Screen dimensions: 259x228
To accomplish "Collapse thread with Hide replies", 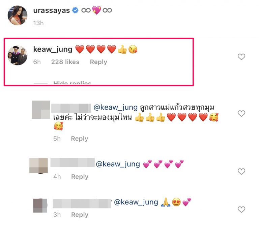I will click(x=72, y=83).
